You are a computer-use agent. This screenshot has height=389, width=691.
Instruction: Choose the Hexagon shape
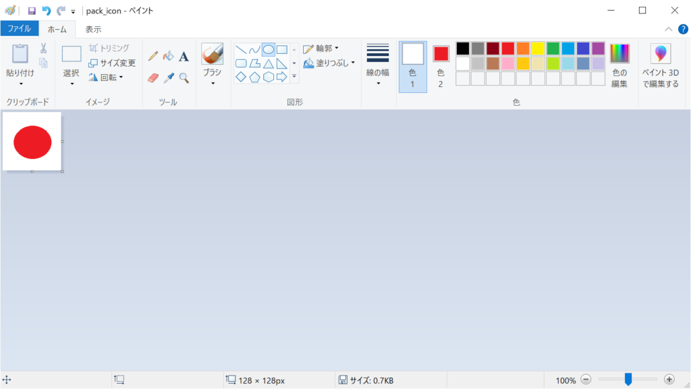click(268, 77)
